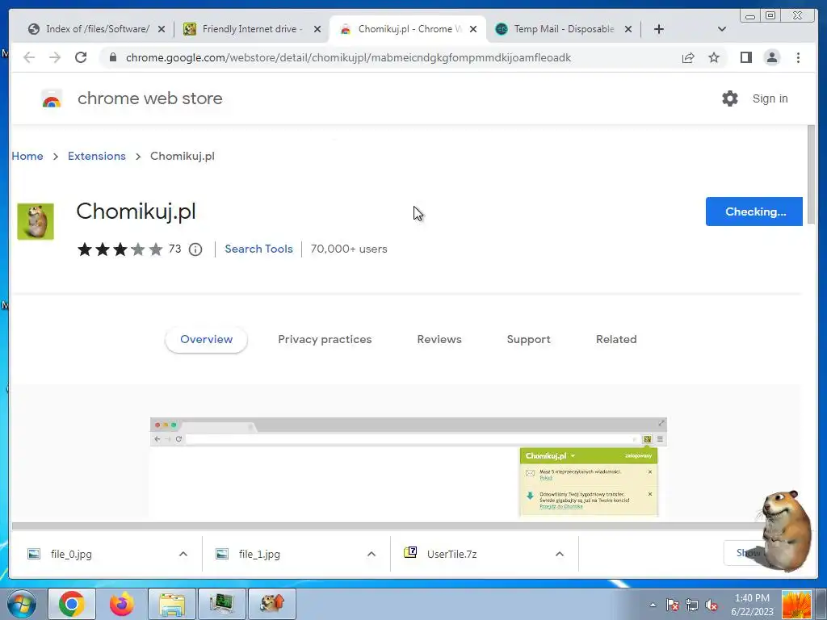
Task: Click the Action Center flag tray icon
Action: click(673, 605)
